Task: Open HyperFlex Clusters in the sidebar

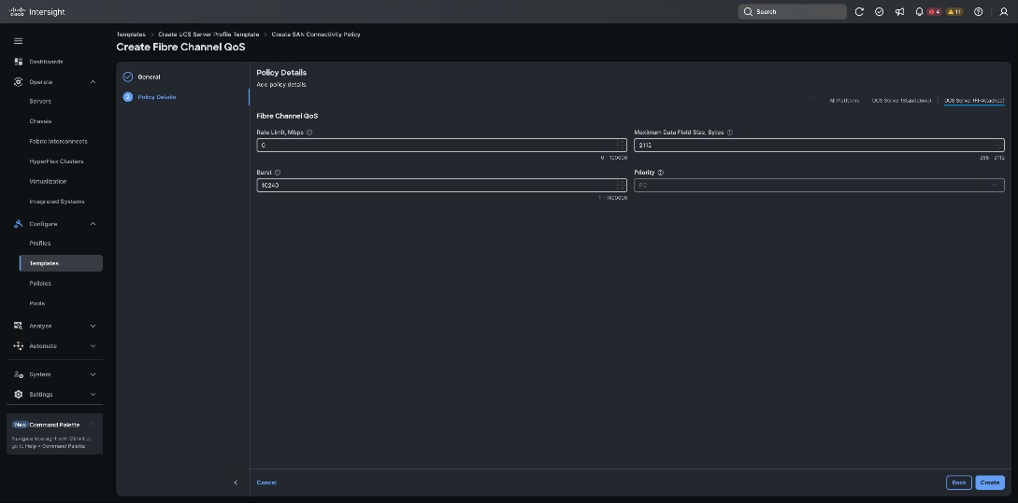Action: pyautogui.click(x=56, y=161)
